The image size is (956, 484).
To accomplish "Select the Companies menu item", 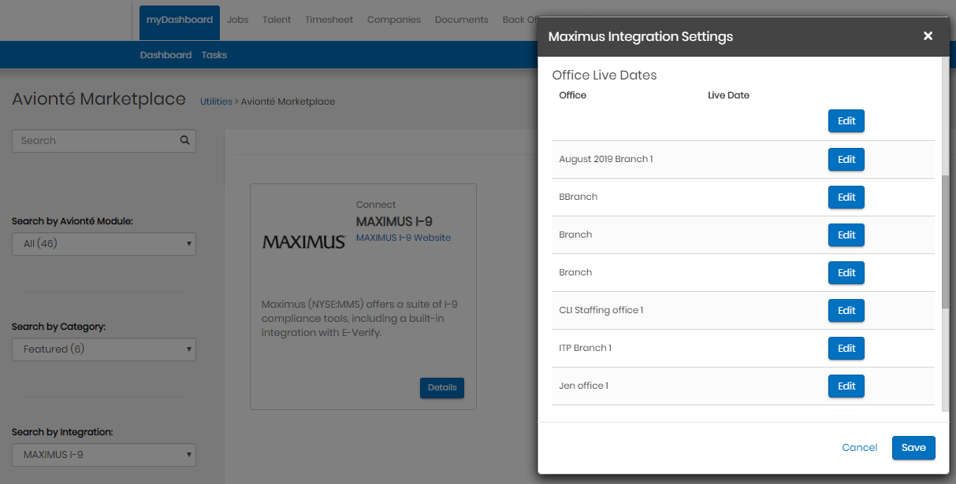I will [394, 20].
